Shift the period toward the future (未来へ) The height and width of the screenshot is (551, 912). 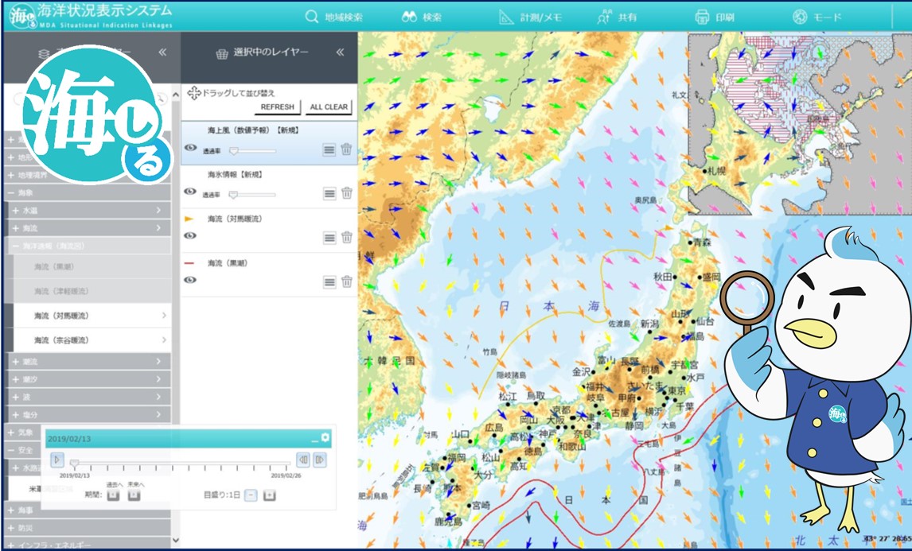coord(134,495)
